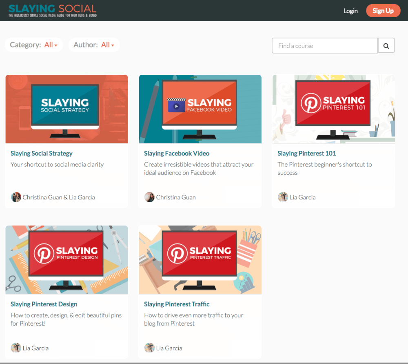This screenshot has width=408, height=364.
Task: Click 'Create irresistible videos' description text
Action: [199, 169]
